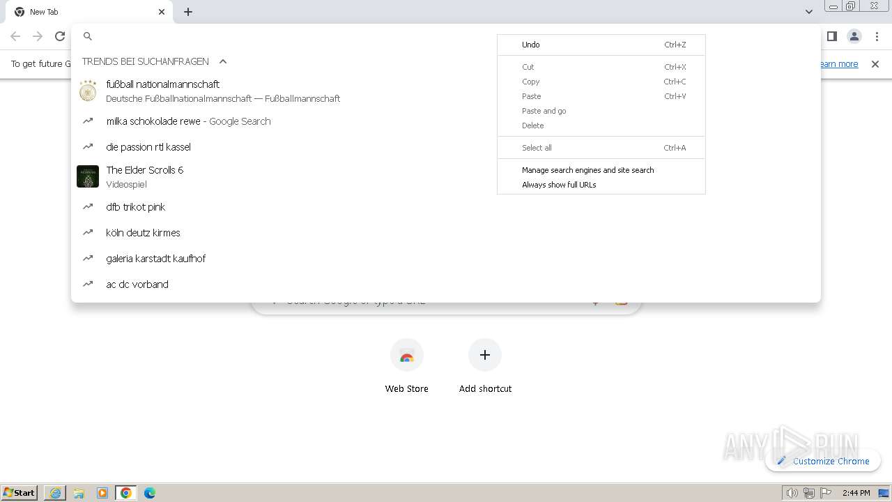
Task: Reload the page with the refresh icon
Action: tap(60, 36)
